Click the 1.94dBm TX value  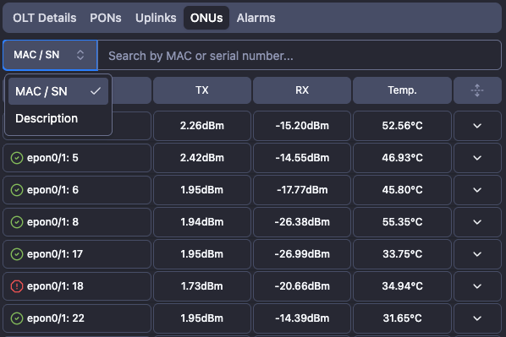pyautogui.click(x=202, y=222)
